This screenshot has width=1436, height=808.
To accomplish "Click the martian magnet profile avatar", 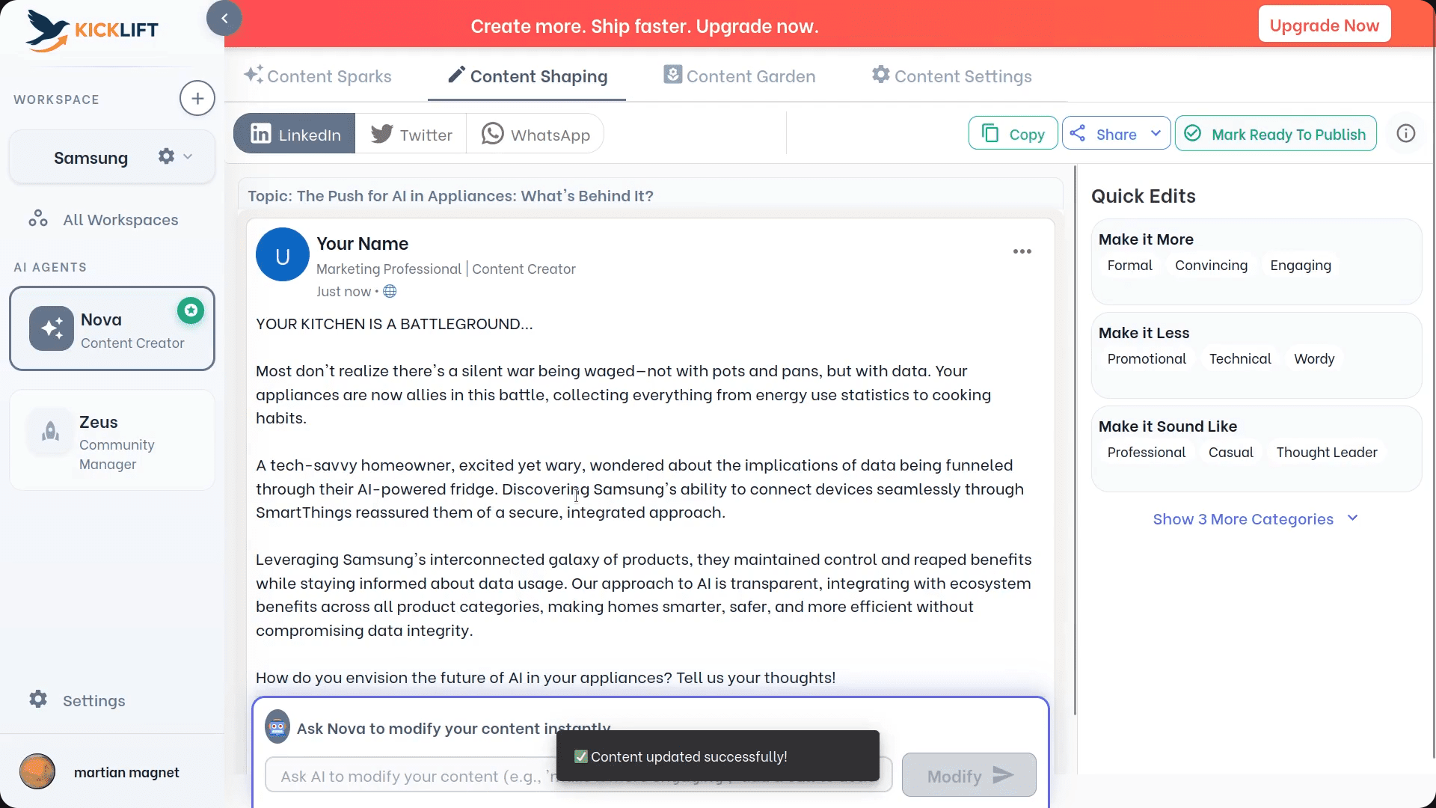I will 37,772.
